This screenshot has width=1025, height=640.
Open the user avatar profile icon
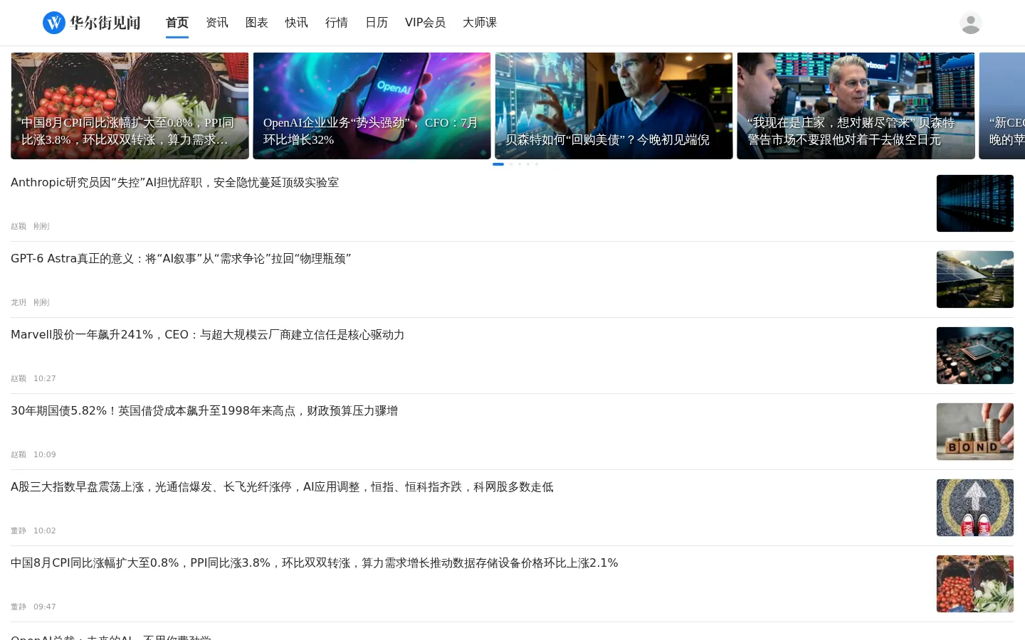[x=971, y=23]
